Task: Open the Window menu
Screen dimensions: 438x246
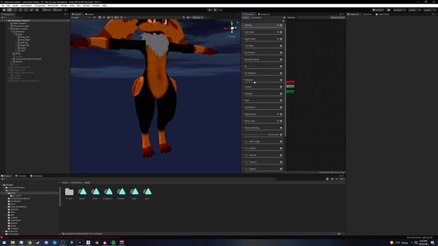Action: click(96, 5)
